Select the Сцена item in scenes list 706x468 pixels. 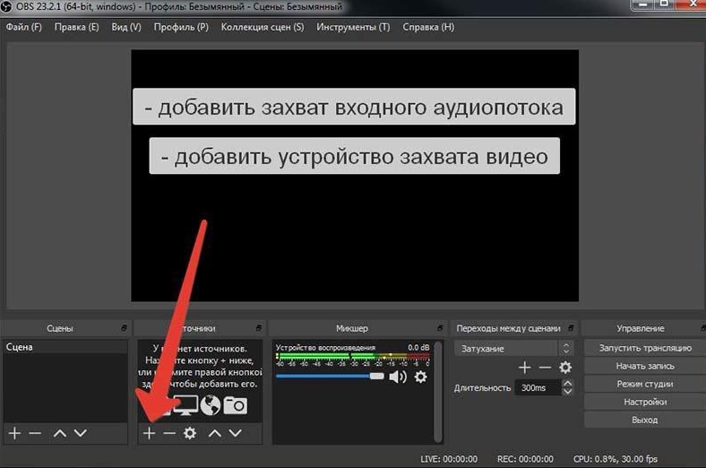20,346
